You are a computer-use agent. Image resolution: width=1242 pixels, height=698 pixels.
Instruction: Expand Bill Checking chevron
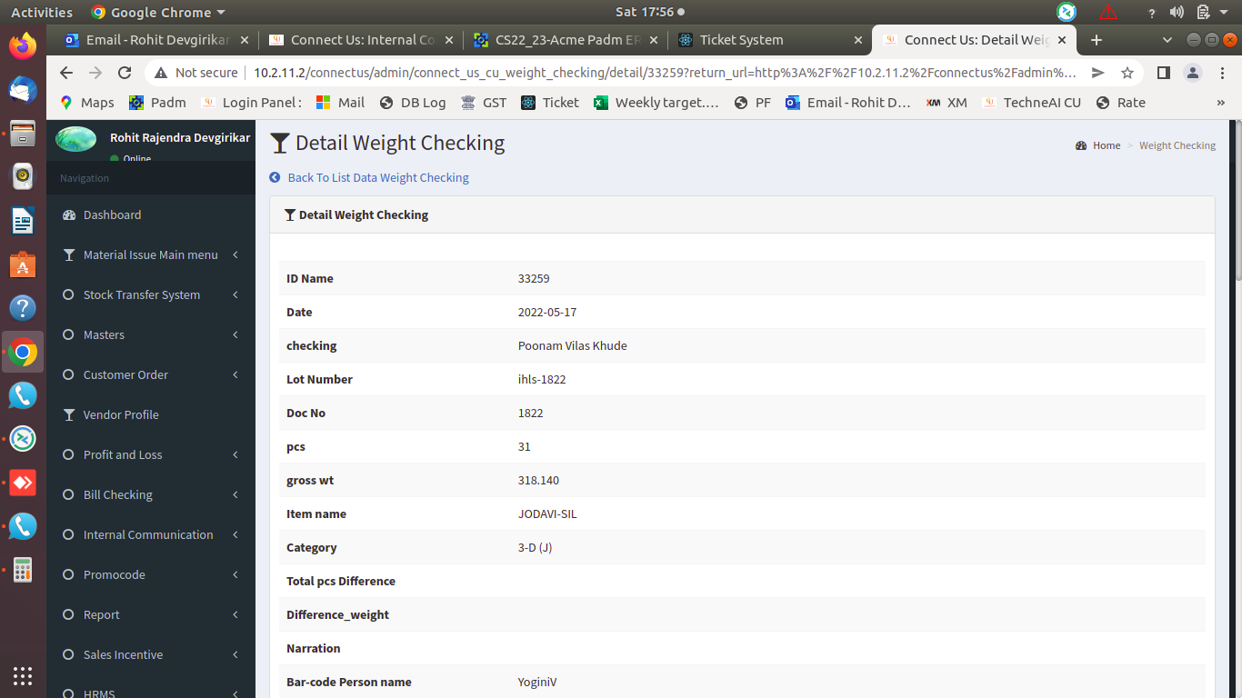point(235,494)
